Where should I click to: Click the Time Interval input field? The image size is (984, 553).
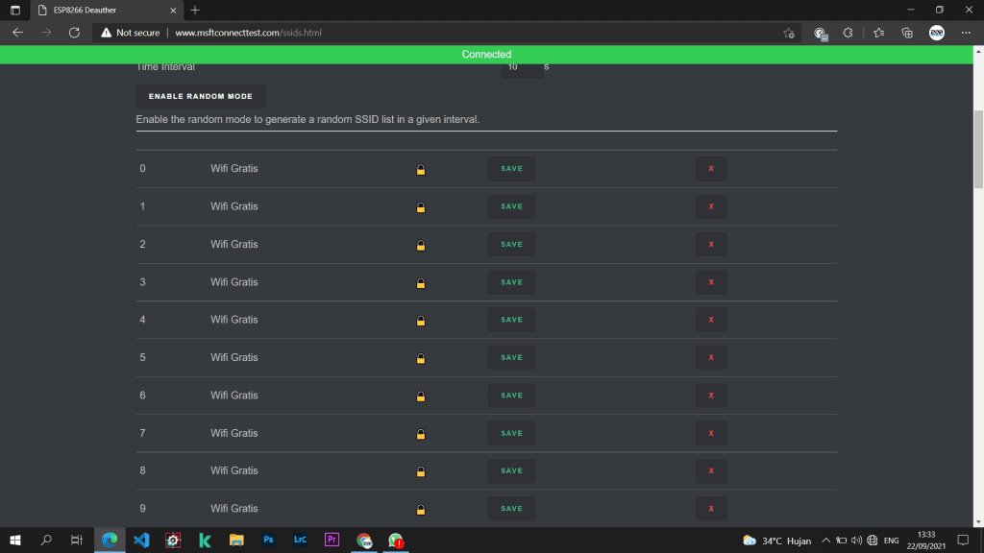point(520,68)
